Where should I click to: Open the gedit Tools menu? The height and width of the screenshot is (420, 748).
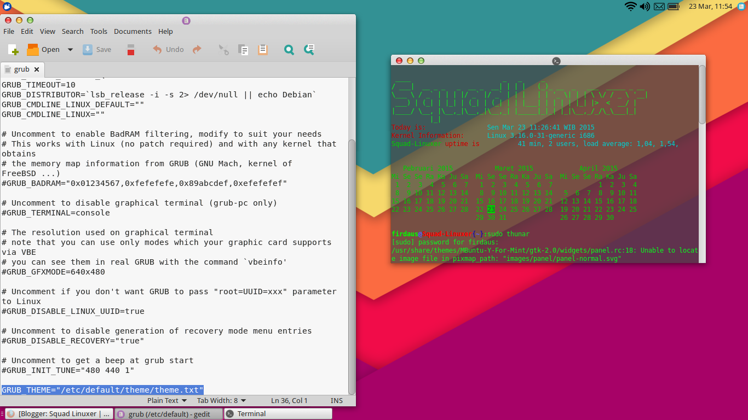(x=99, y=31)
